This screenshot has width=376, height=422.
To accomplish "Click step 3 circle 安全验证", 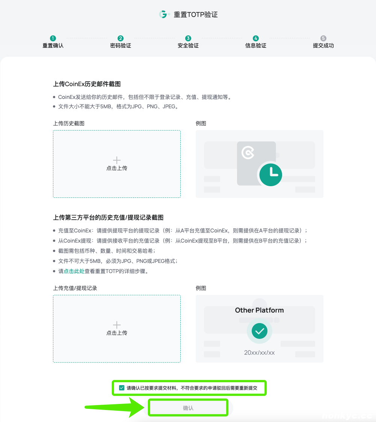I will coord(188,38).
